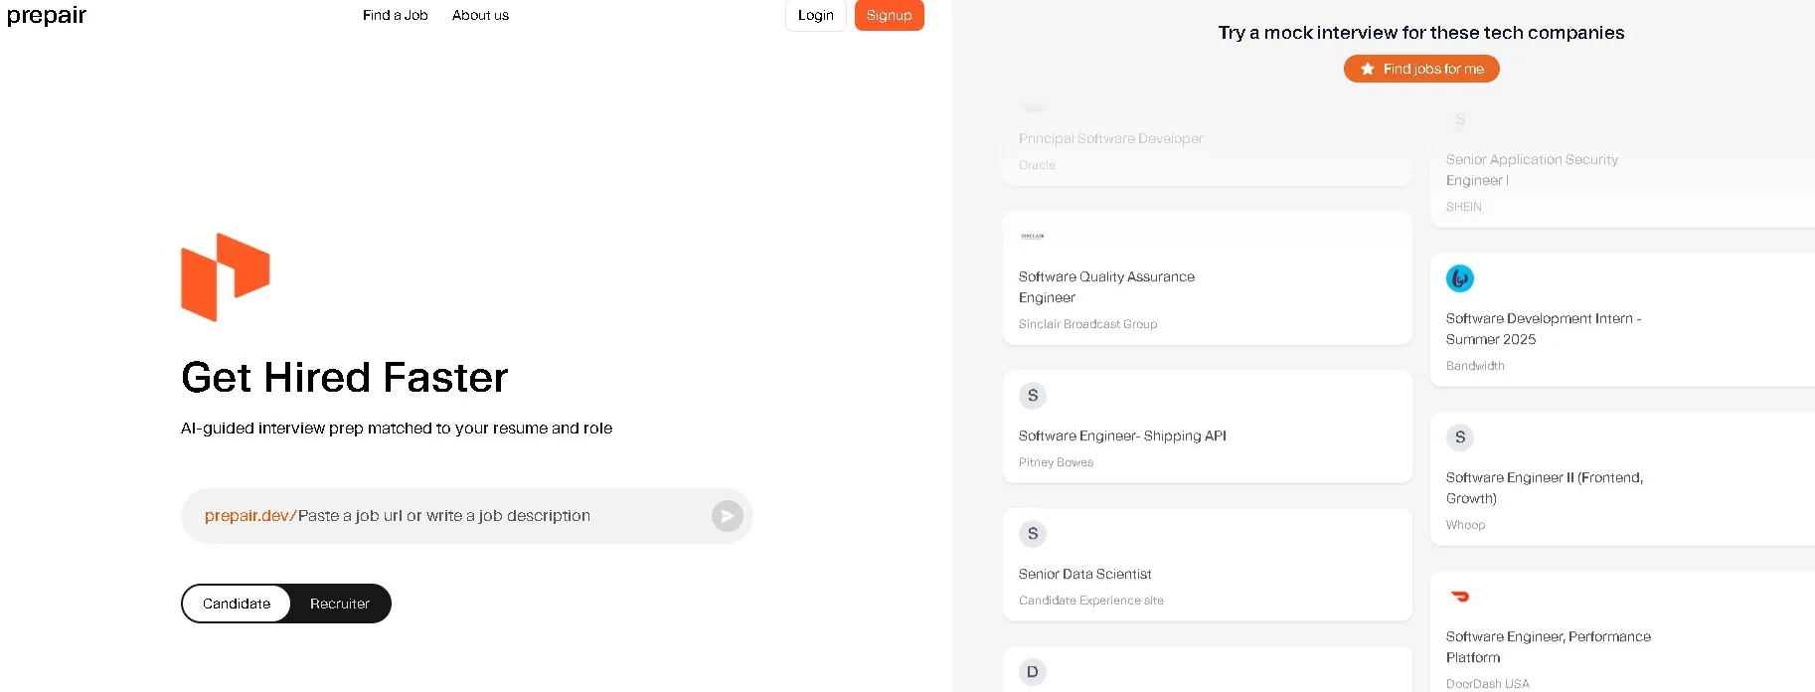Click the D avatar on bottom left card

[x=1033, y=672]
